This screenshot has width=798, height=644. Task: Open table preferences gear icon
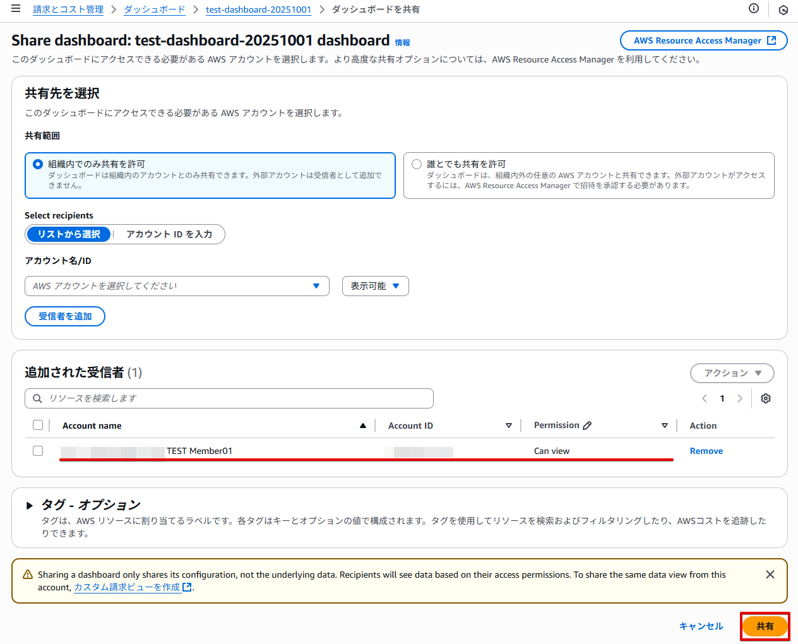click(765, 398)
